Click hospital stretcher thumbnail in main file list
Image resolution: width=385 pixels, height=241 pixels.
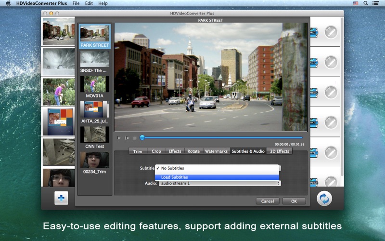[x=59, y=152]
